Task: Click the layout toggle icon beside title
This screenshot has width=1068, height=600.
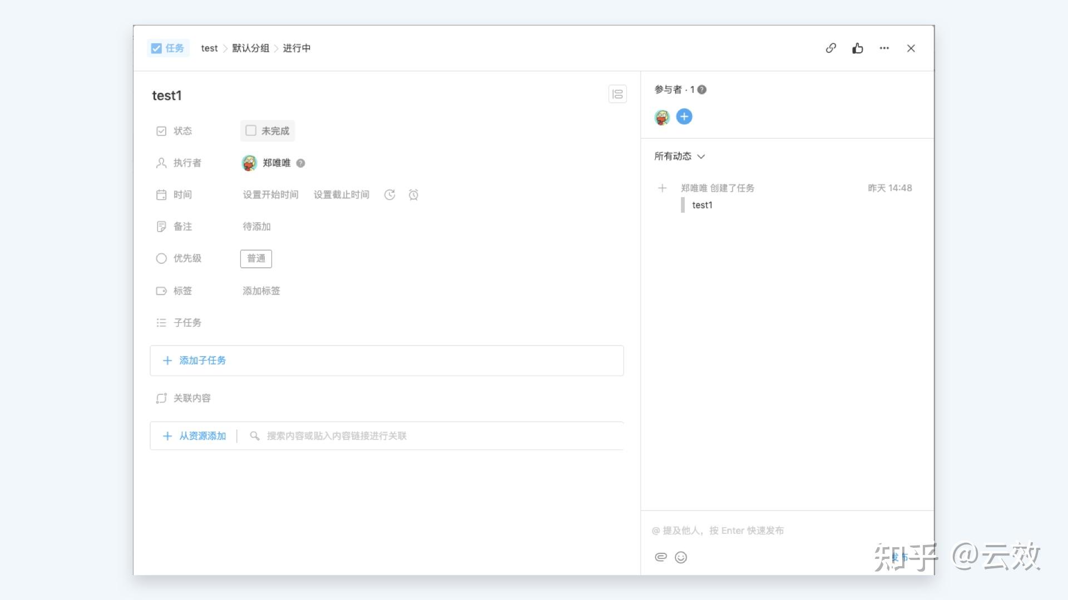Action: click(617, 94)
